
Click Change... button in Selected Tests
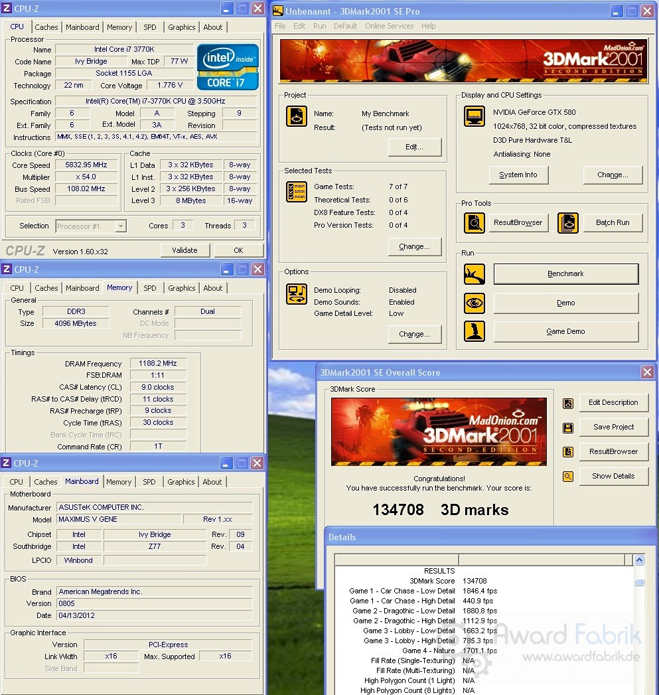click(x=414, y=246)
